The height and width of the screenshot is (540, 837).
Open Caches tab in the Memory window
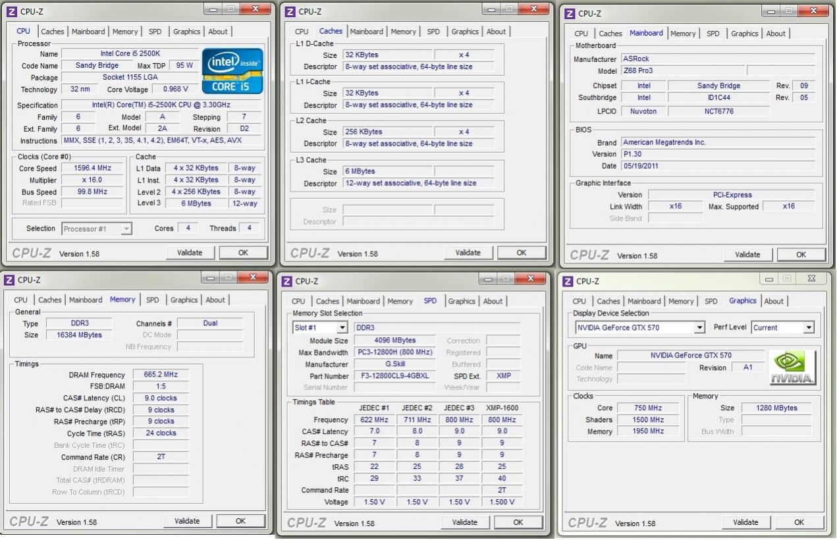tap(49, 300)
